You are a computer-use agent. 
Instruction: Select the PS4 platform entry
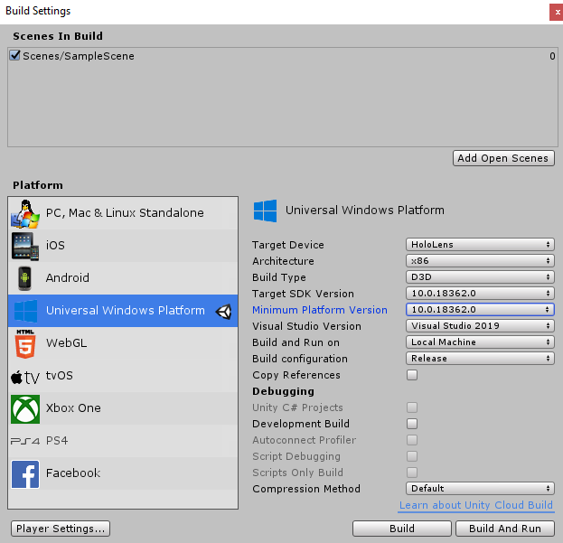pos(123,441)
